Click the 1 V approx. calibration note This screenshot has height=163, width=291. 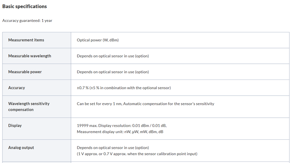coord(137,154)
